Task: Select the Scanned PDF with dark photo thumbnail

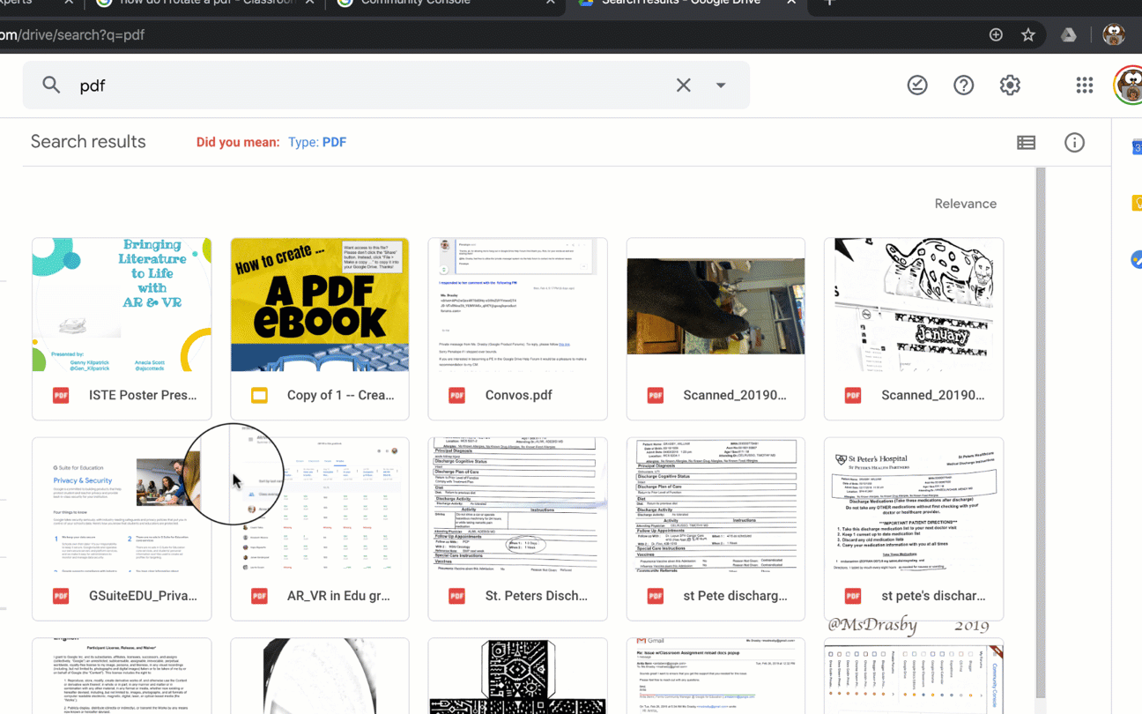Action: (x=716, y=329)
